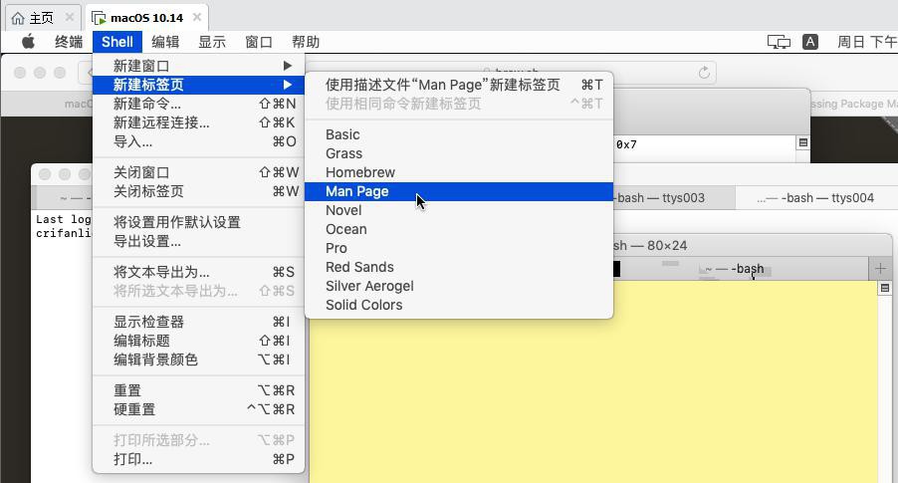Image resolution: width=898 pixels, height=483 pixels.
Task: Close the 主页 tab
Action: click(70, 17)
